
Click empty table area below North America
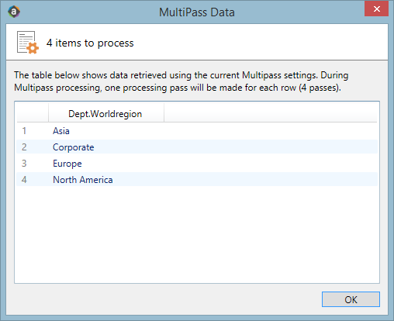click(x=197, y=234)
